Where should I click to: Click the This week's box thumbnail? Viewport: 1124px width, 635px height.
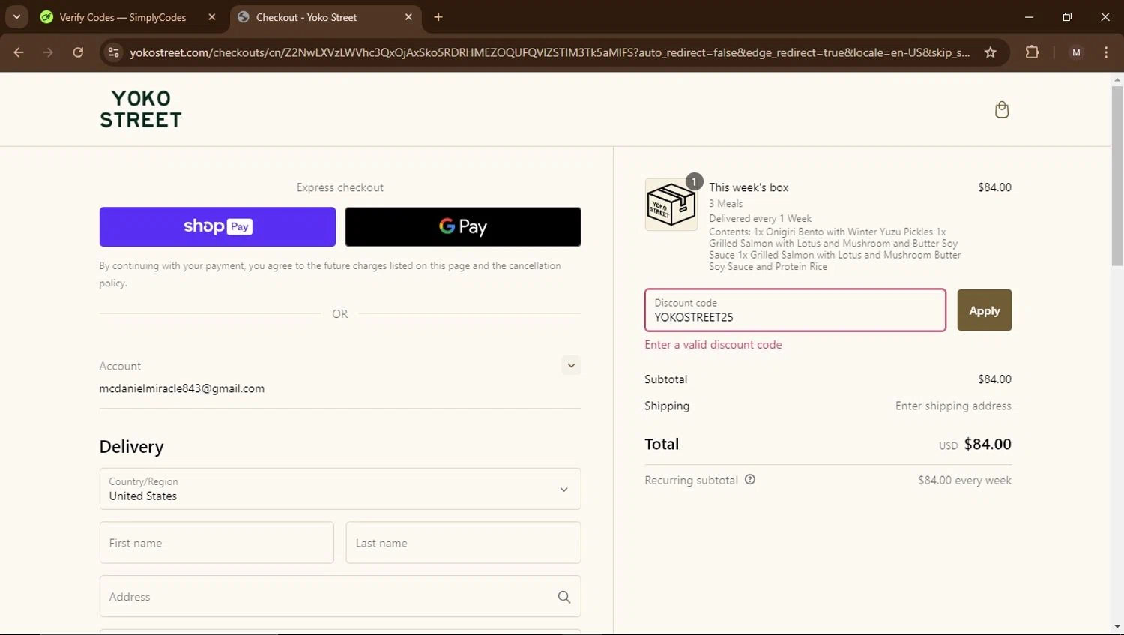coord(671,205)
